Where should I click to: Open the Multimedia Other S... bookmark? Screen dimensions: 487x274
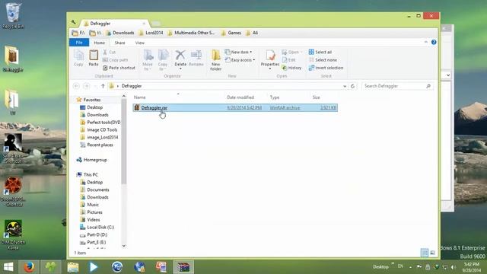(x=191, y=33)
